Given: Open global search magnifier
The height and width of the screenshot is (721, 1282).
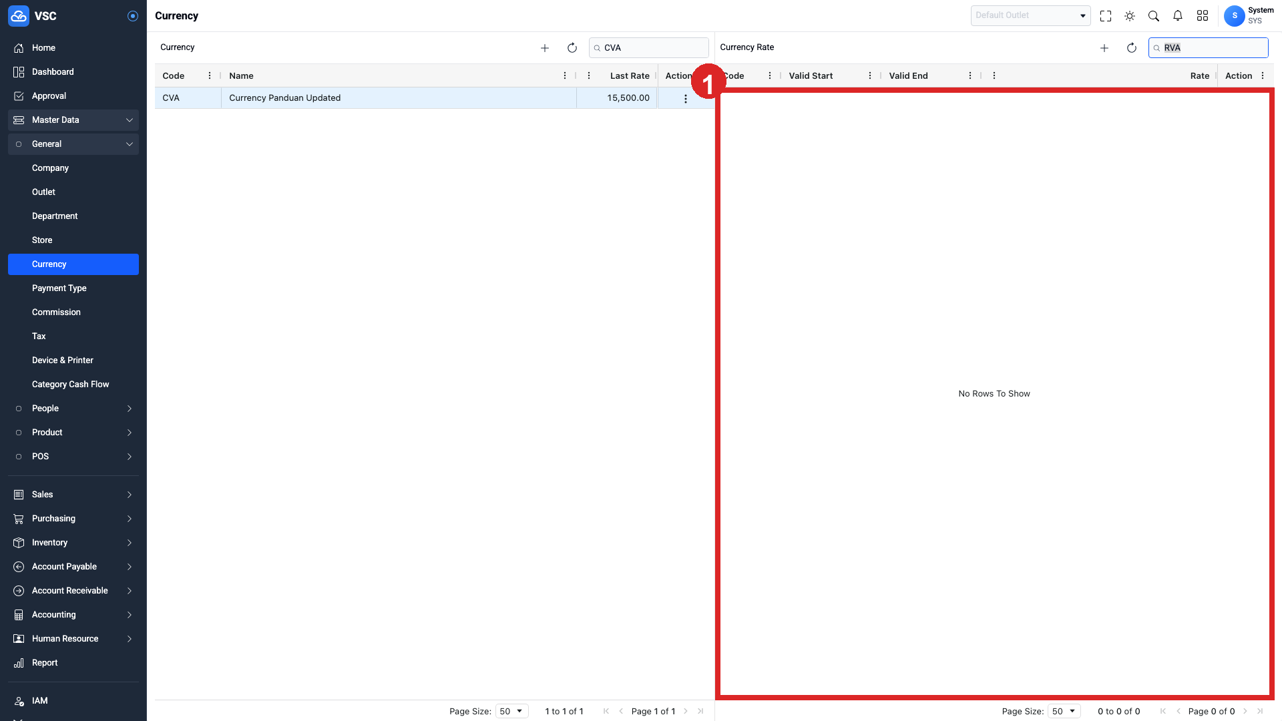Looking at the screenshot, I should [1154, 16].
